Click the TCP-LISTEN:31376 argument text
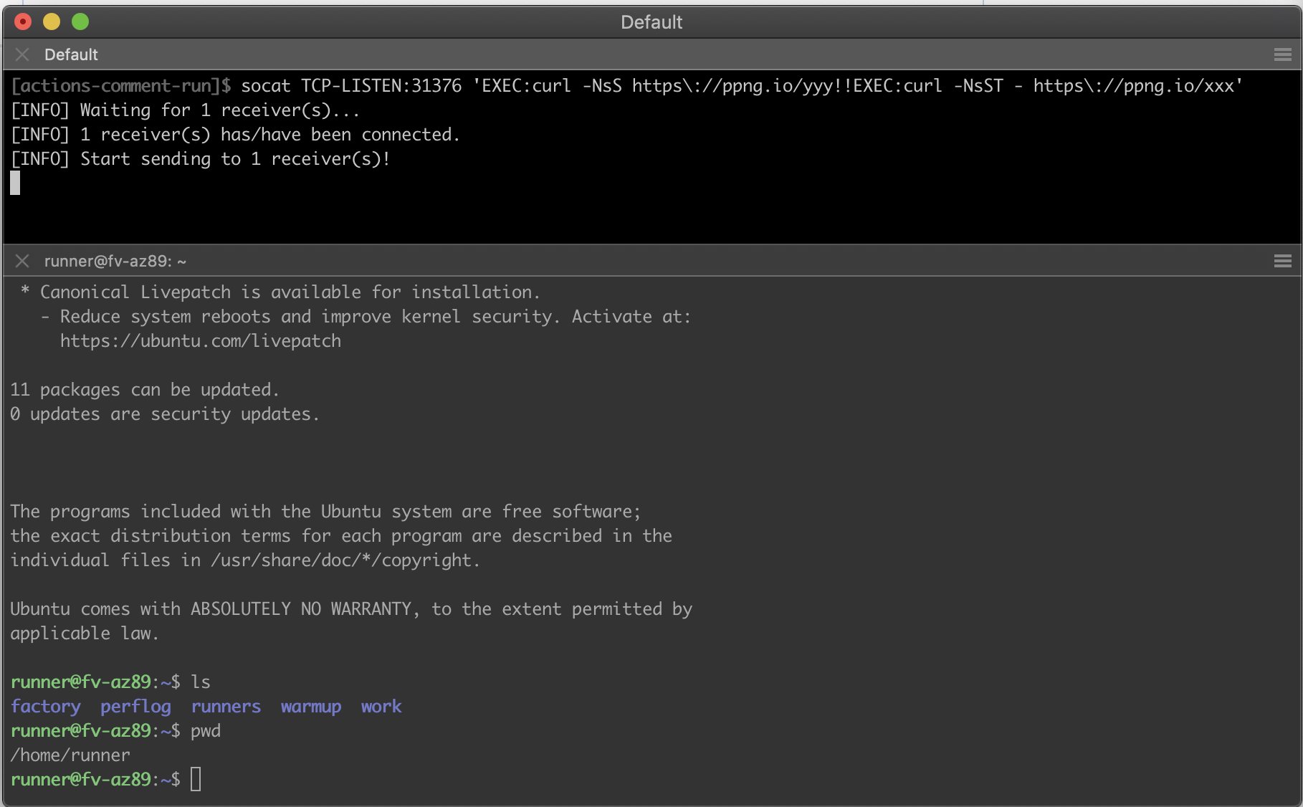1303x807 pixels. coord(381,86)
